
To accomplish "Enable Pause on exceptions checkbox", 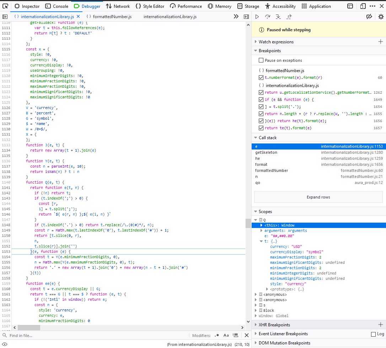I will coord(261,60).
